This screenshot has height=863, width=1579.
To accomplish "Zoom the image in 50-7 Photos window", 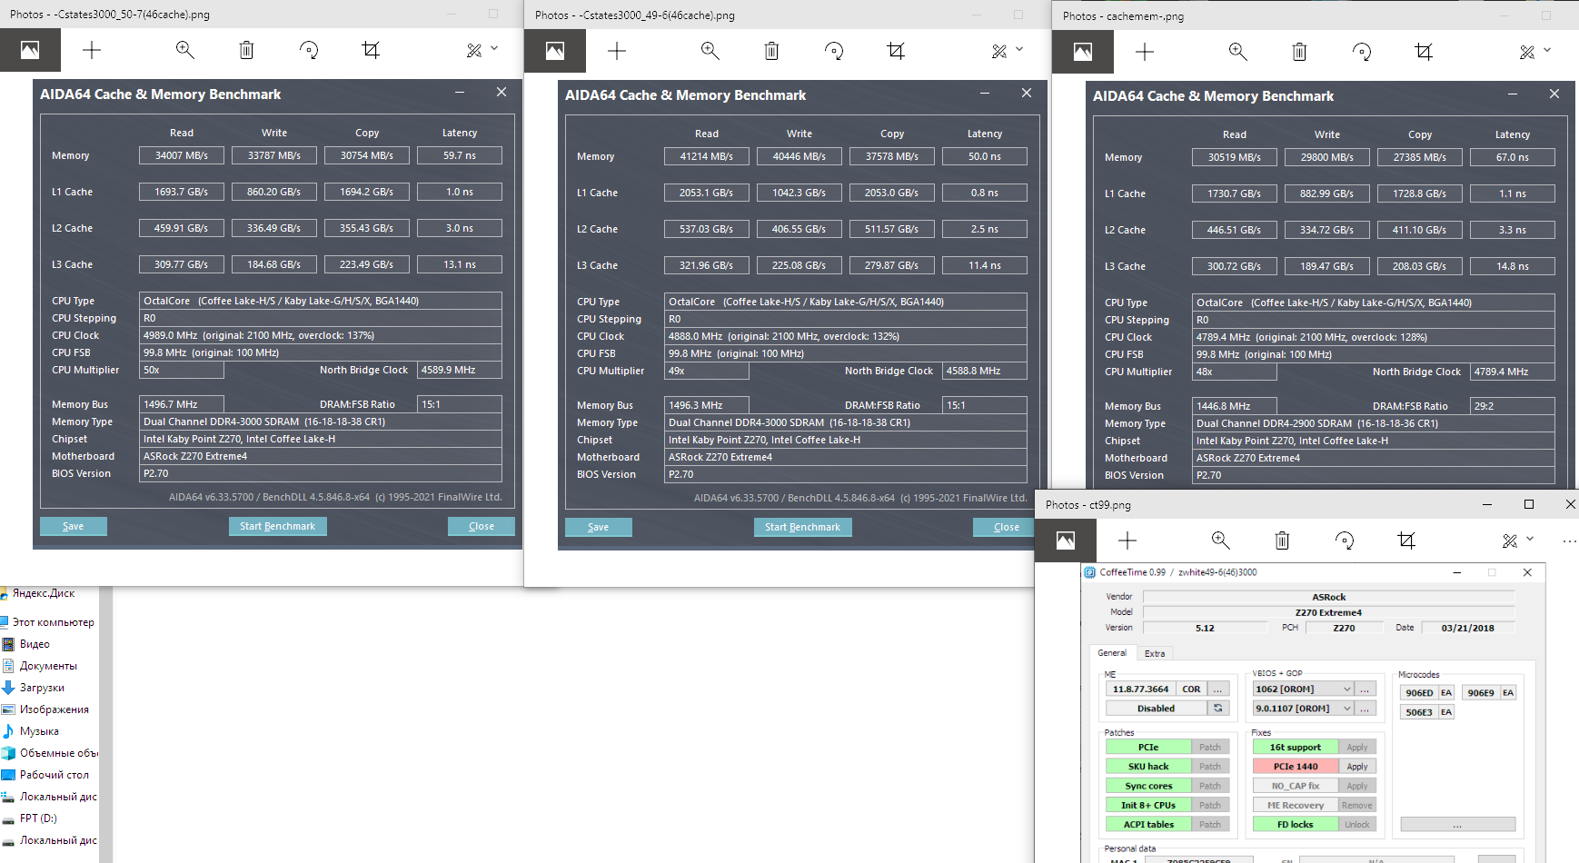I will point(185,50).
